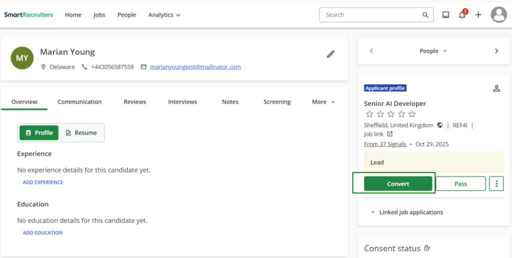Open the More tabs dropdown
512x258 pixels.
click(323, 102)
